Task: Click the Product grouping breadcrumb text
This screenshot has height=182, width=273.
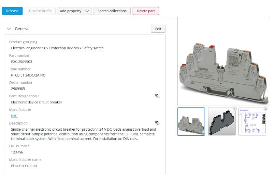Action: pos(57,48)
